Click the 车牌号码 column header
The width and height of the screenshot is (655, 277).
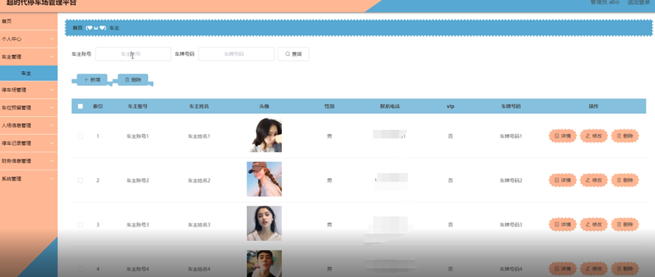[511, 106]
